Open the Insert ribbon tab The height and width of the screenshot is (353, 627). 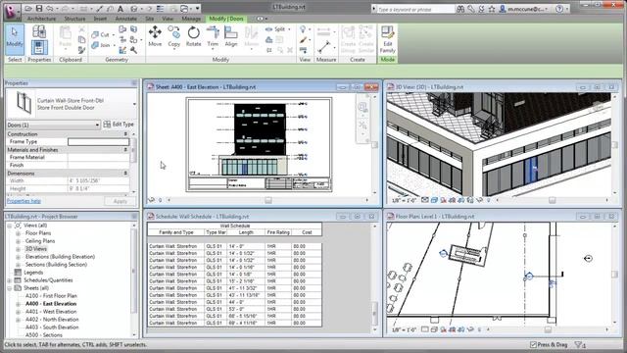[x=100, y=19]
